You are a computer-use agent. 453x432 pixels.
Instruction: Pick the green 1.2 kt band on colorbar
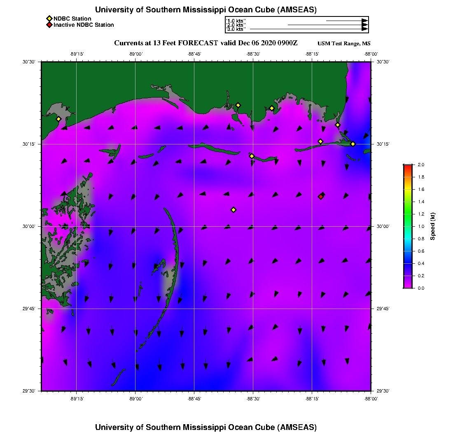[x=407, y=214]
